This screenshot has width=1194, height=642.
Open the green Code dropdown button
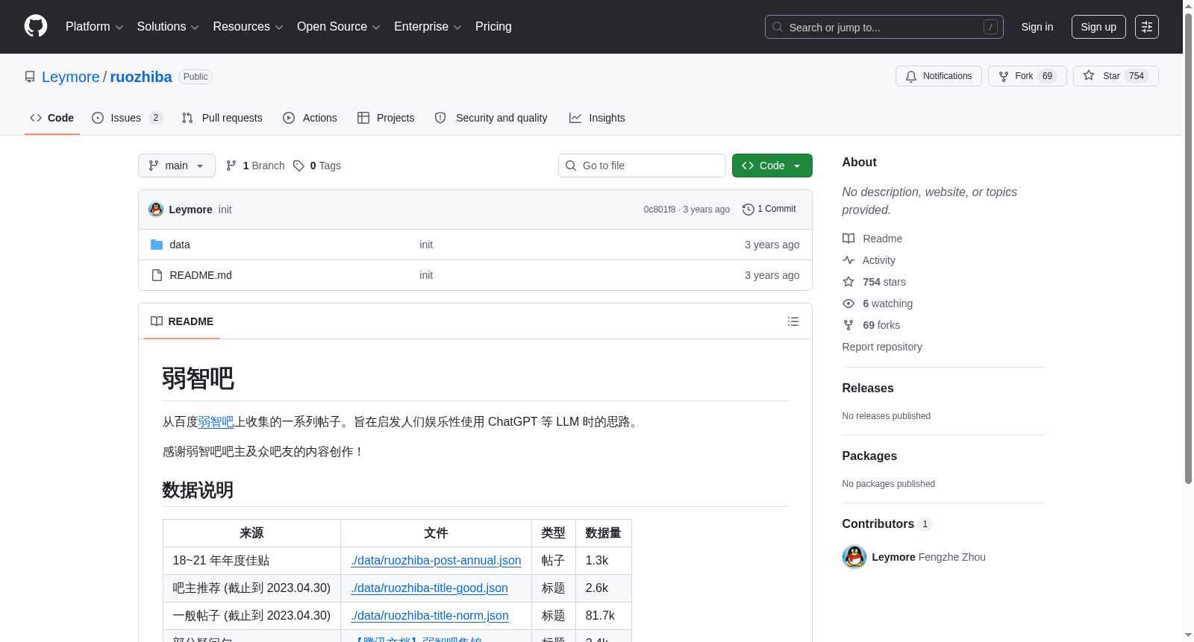click(x=772, y=166)
